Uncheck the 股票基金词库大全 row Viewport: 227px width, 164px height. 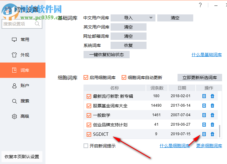tap(89, 106)
